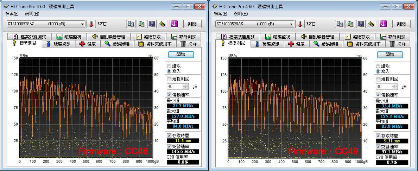Open 隨機存取 tab in right window

pos(358,37)
